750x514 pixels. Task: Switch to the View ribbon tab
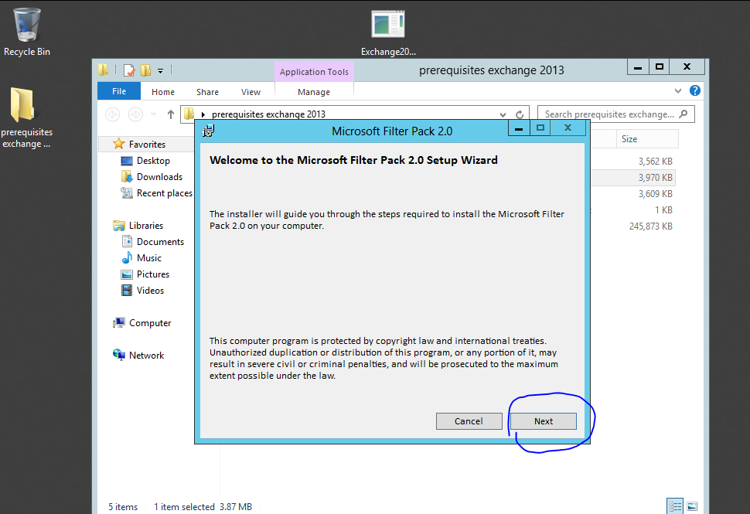click(x=251, y=92)
